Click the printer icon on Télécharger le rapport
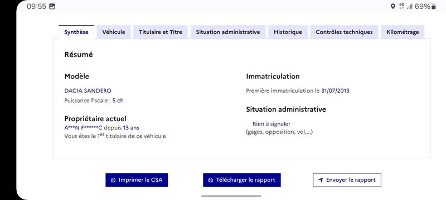The image size is (446, 200). (211, 180)
